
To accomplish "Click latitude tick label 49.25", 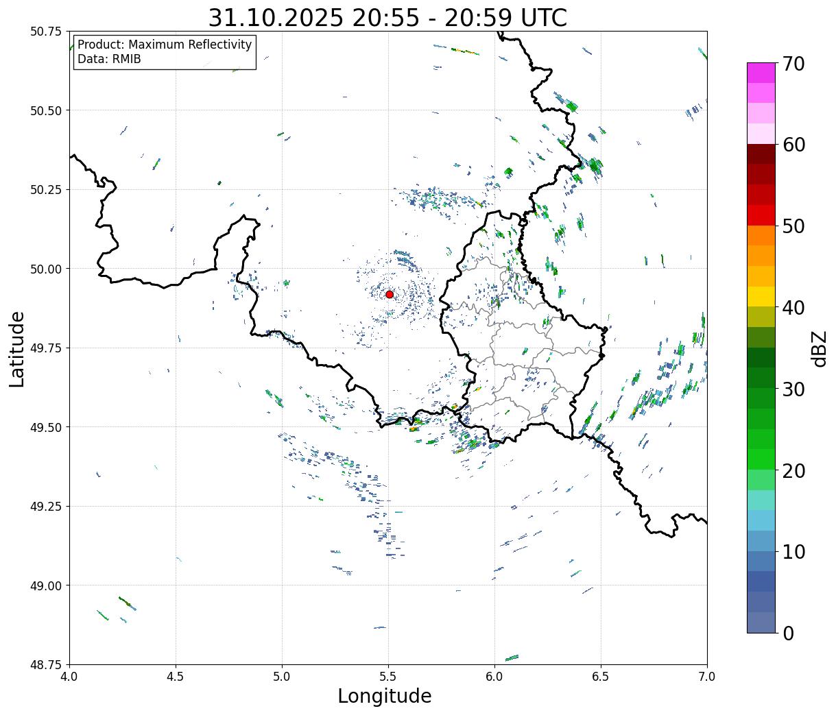I will (46, 507).
